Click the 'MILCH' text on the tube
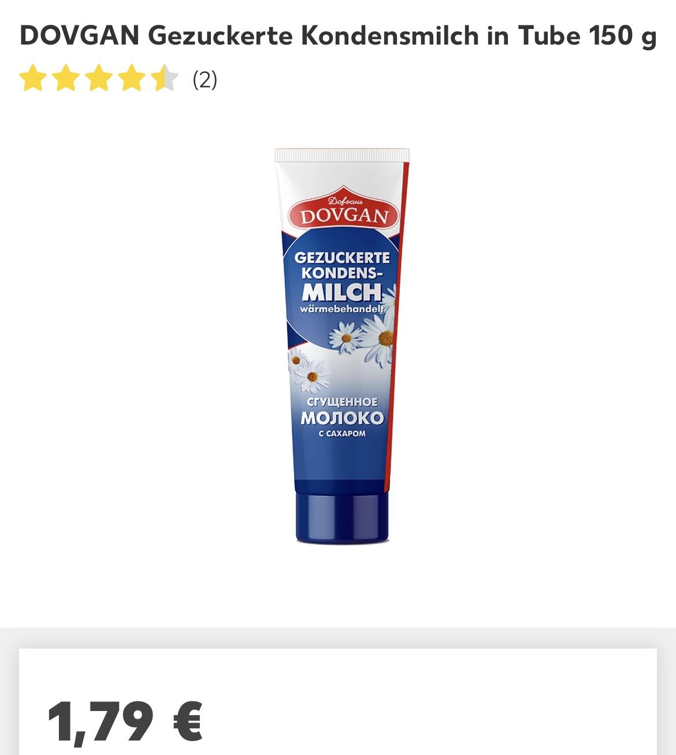 pos(341,292)
